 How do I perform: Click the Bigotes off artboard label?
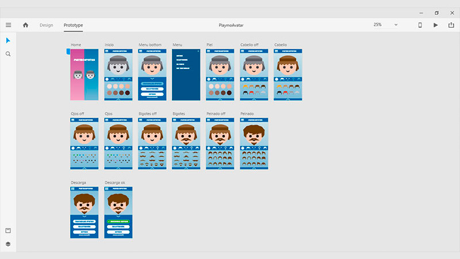[149, 114]
